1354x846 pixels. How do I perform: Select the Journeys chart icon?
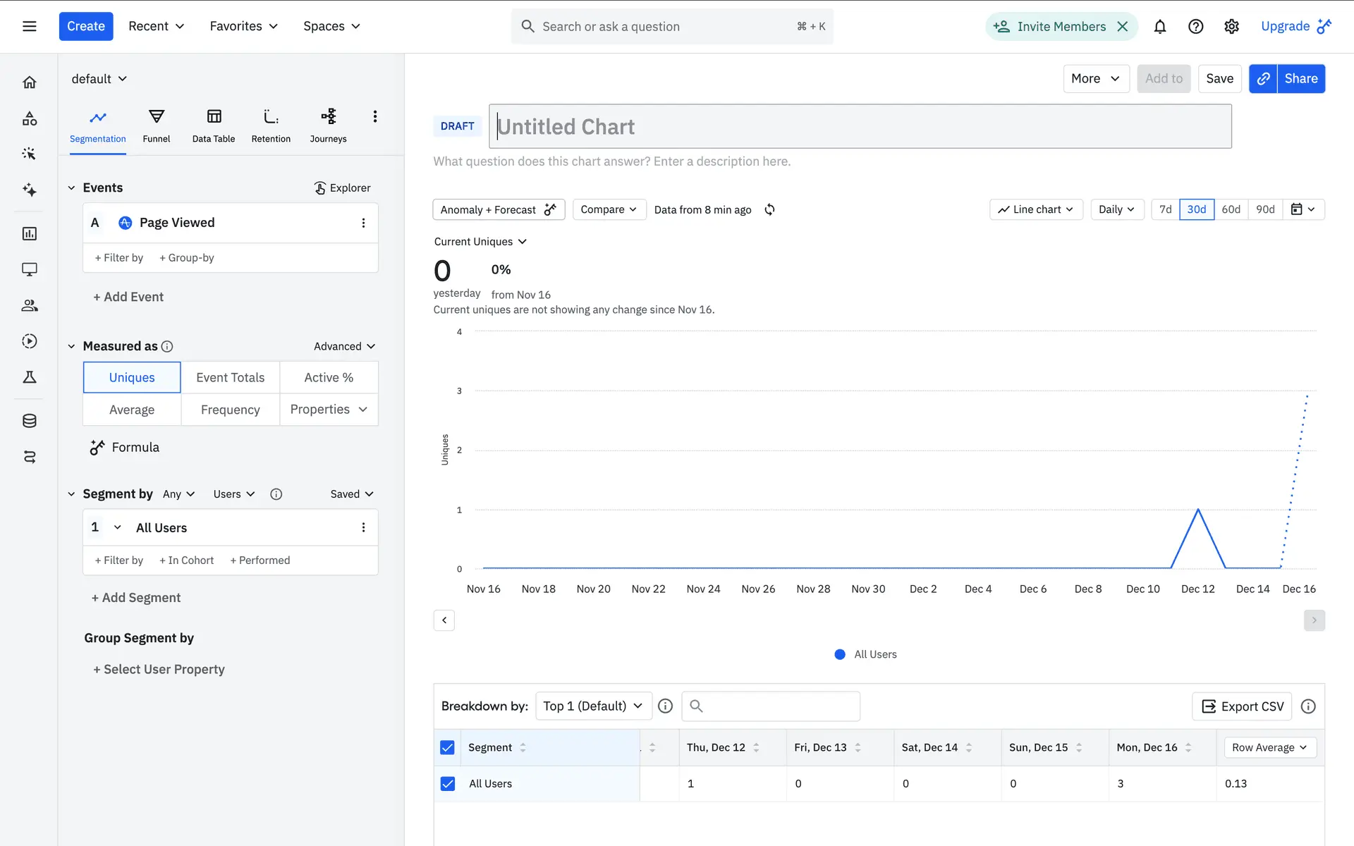coord(328,116)
